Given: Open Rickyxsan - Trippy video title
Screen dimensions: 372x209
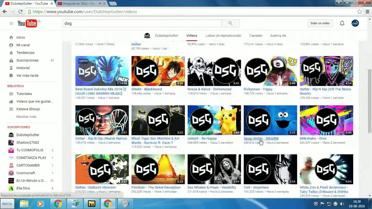Looking at the screenshot, I should pyautogui.click(x=258, y=89).
